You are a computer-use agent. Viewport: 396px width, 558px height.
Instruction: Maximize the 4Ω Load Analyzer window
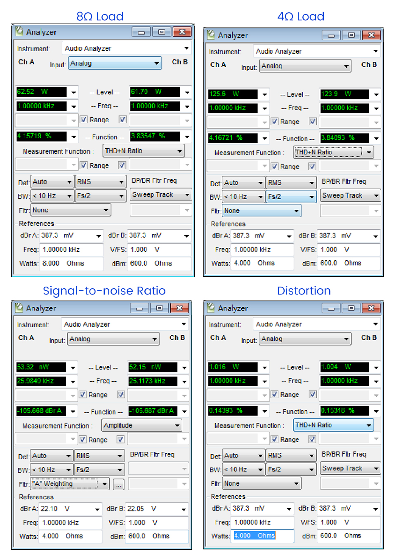[351, 35]
